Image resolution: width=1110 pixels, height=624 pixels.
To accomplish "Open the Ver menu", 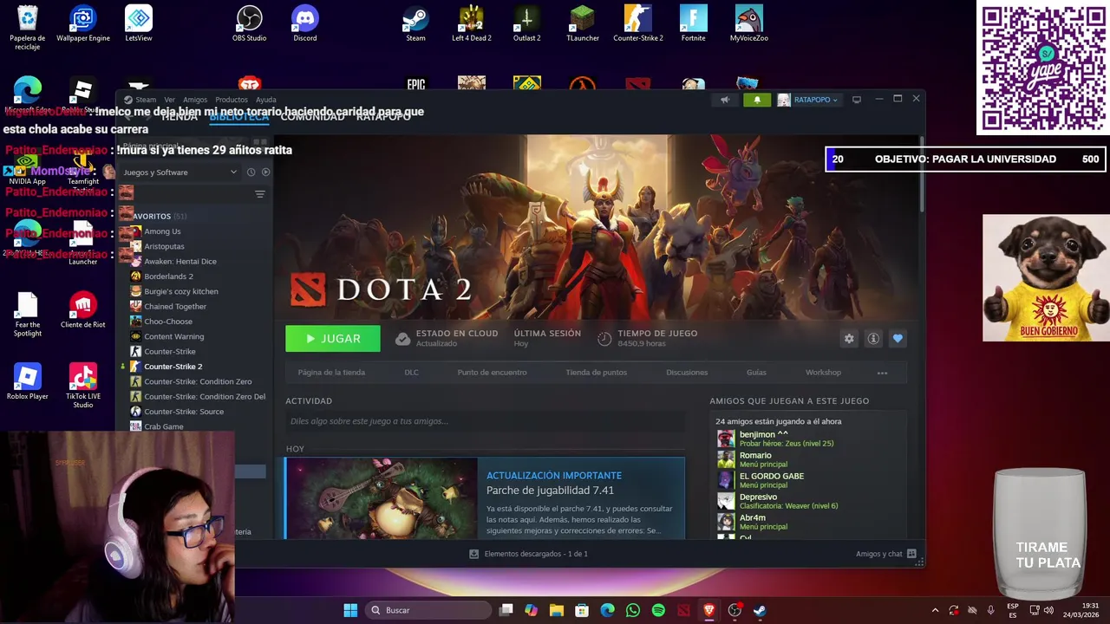I will [169, 100].
